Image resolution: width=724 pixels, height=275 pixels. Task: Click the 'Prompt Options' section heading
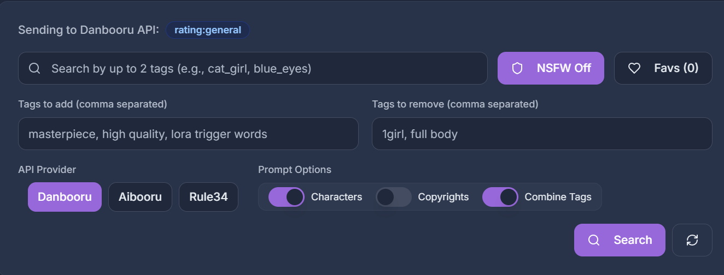point(295,170)
